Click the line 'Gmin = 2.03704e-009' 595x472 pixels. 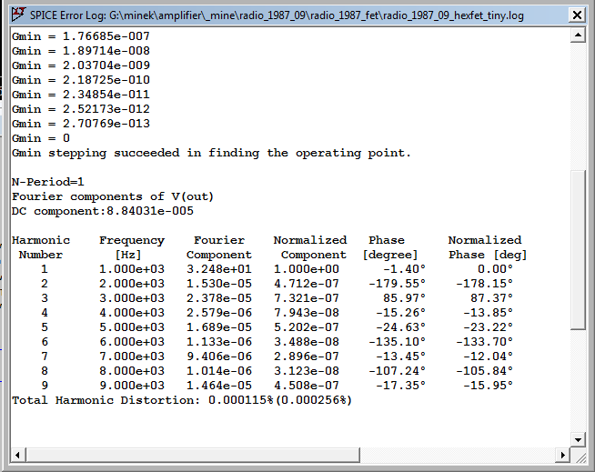pyautogui.click(x=81, y=65)
